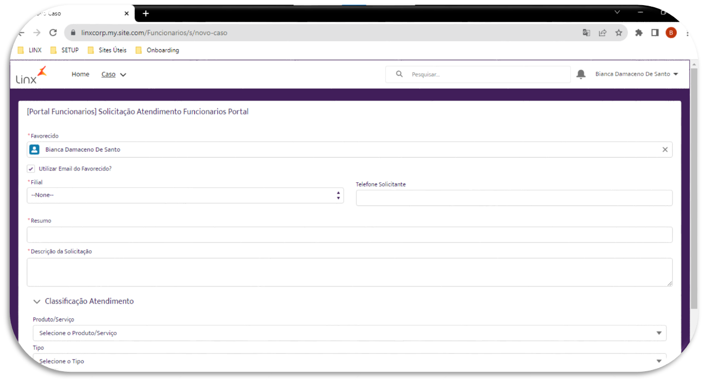This screenshot has width=704, height=382.
Task: Open the Bianca Damaceno De Santo user menu
Action: [637, 74]
